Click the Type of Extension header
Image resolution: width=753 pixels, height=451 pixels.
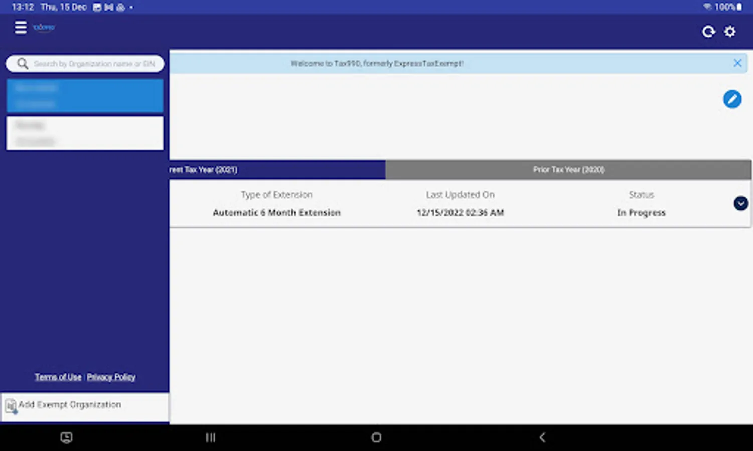point(276,195)
